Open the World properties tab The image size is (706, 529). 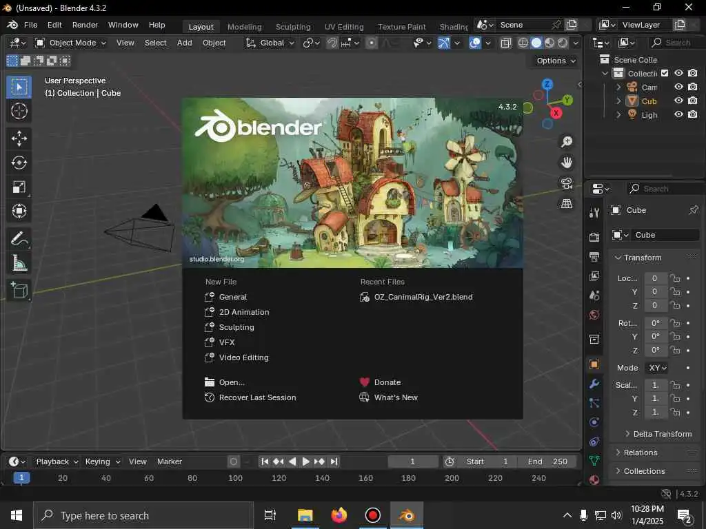(x=594, y=315)
